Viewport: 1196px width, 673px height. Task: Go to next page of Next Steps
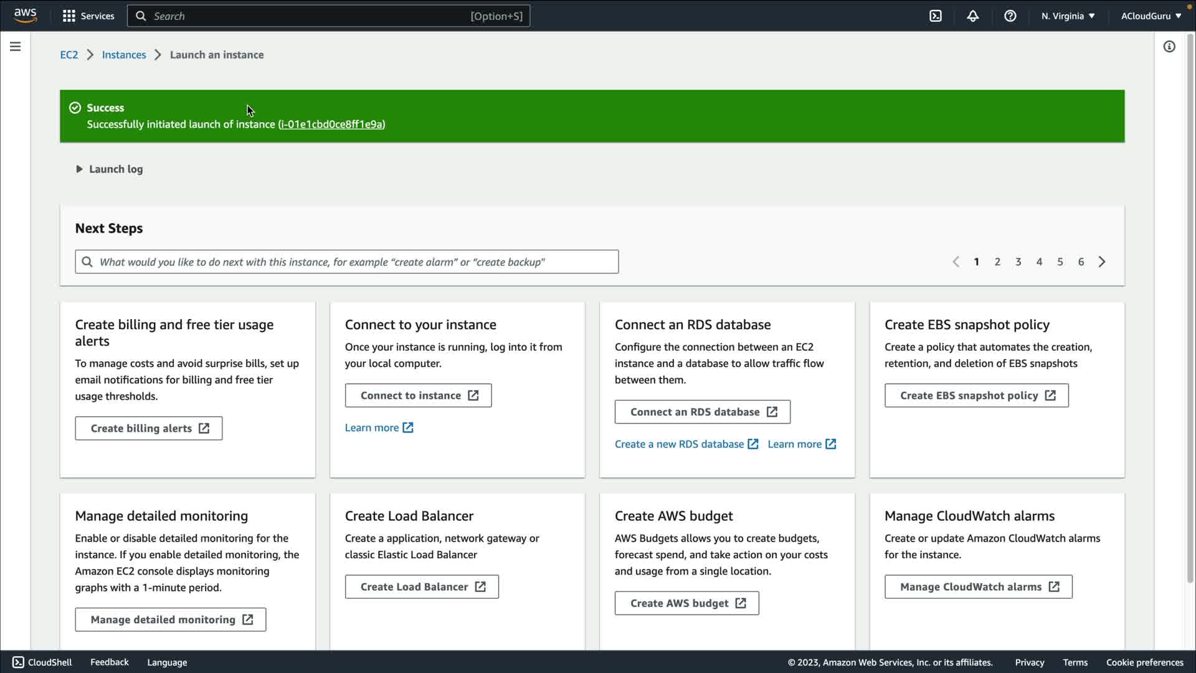pyautogui.click(x=1102, y=262)
